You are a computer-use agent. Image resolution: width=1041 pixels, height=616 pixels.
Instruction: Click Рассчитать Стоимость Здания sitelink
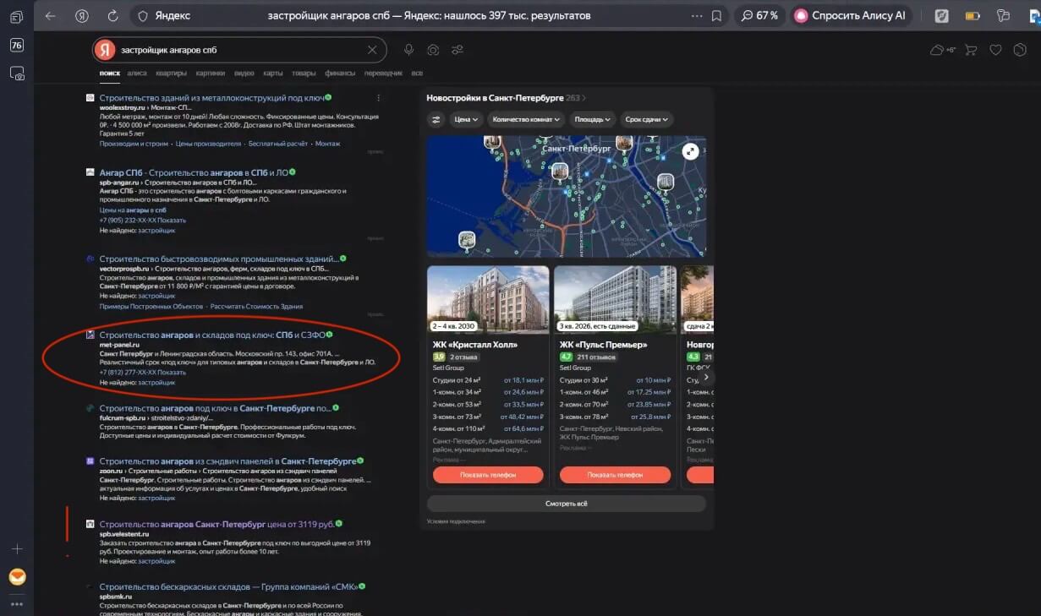(256, 307)
